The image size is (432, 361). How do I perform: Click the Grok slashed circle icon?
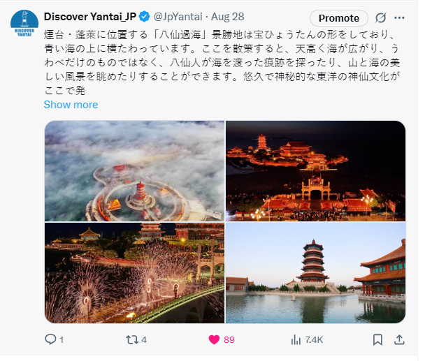(x=380, y=18)
